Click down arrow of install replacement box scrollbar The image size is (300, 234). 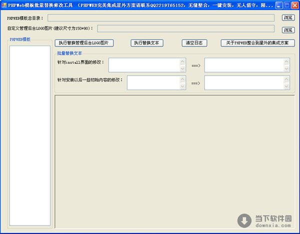click(286, 69)
